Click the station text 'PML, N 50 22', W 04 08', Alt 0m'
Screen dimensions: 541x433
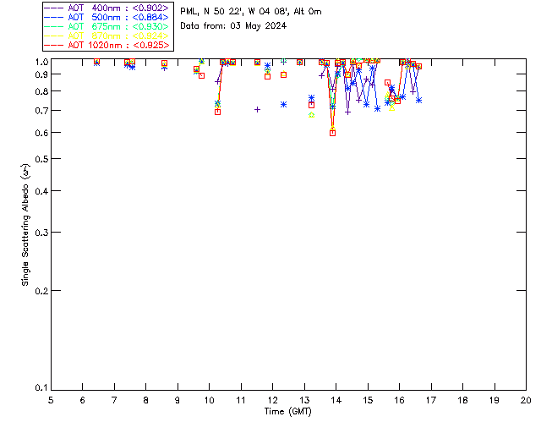click(x=251, y=12)
